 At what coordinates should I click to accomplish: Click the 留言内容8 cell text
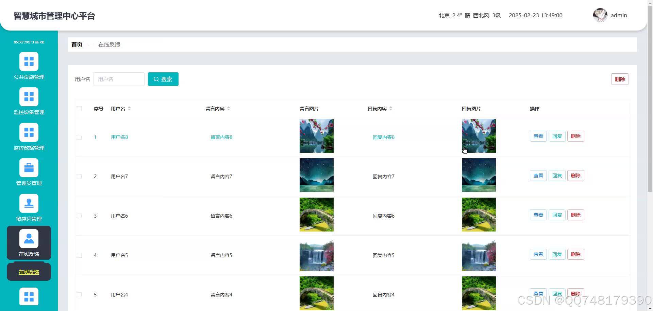(221, 137)
